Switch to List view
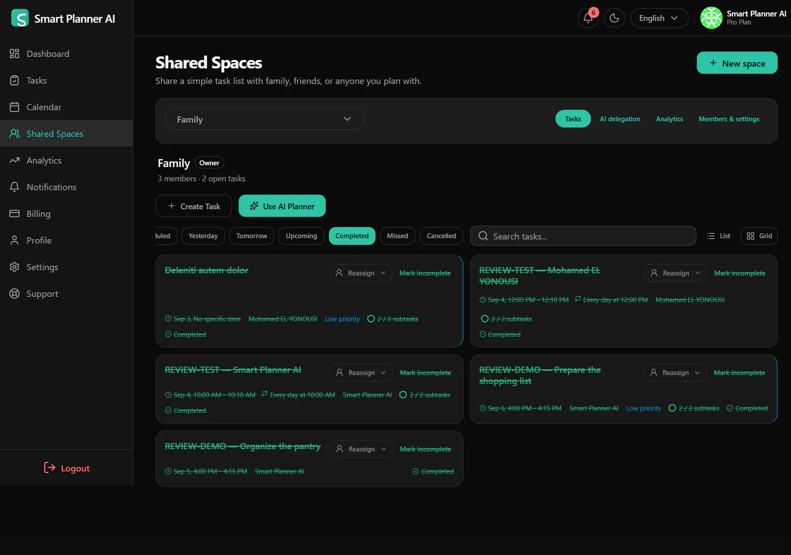This screenshot has height=555, width=791. click(x=719, y=236)
